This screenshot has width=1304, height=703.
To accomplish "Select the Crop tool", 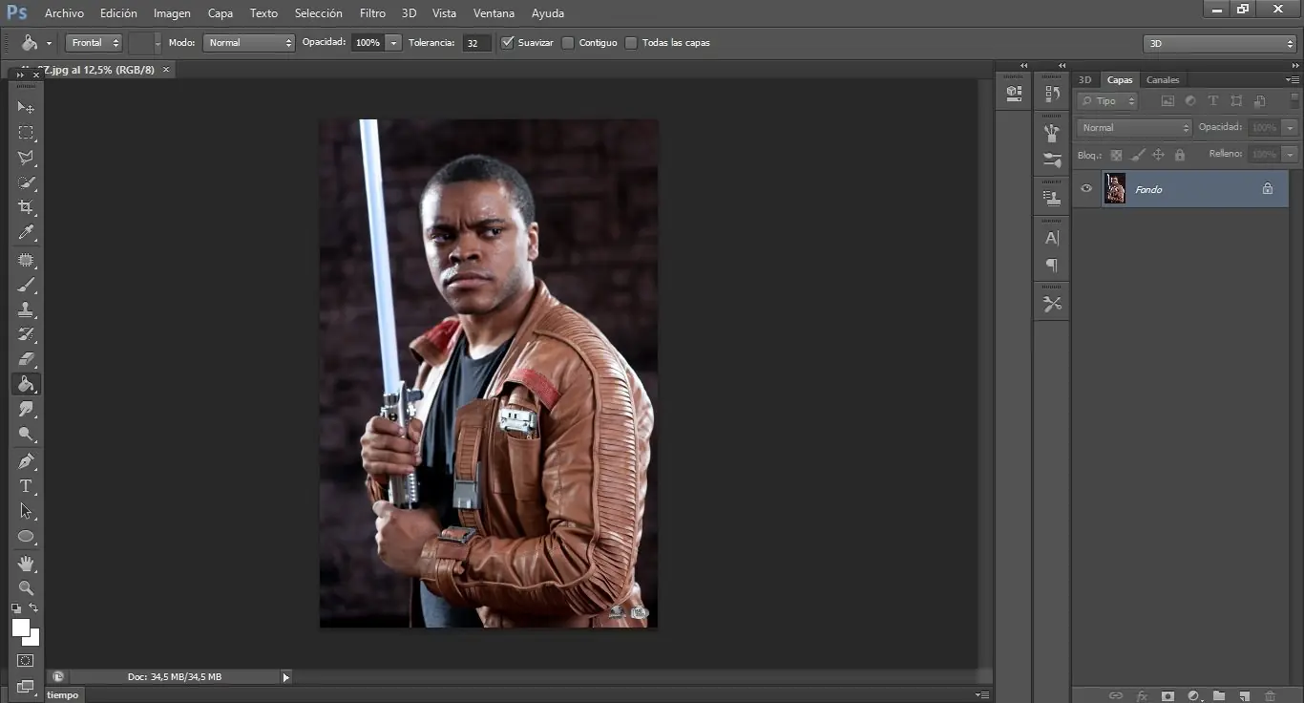I will click(26, 207).
